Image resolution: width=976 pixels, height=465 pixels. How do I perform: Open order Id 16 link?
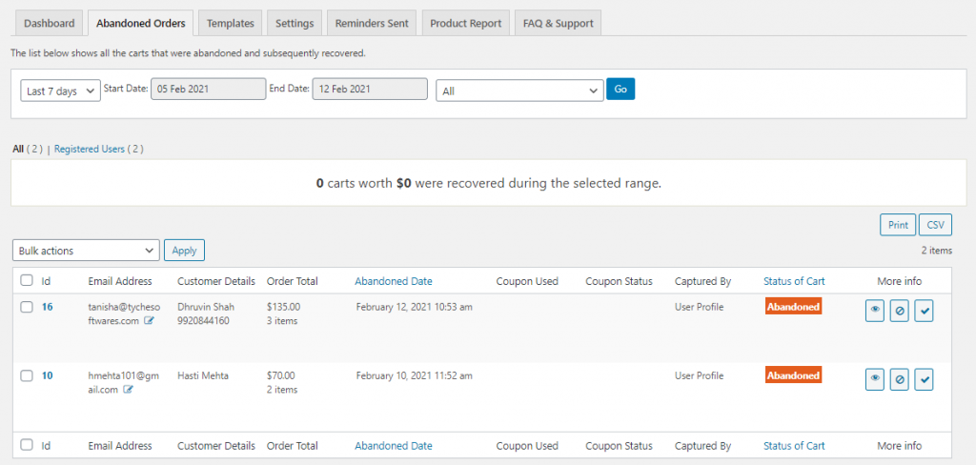48,307
